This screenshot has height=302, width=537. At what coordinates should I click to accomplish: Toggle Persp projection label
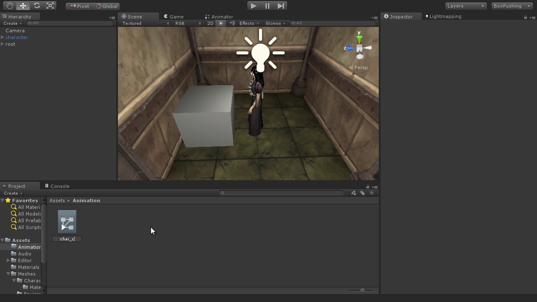point(358,68)
